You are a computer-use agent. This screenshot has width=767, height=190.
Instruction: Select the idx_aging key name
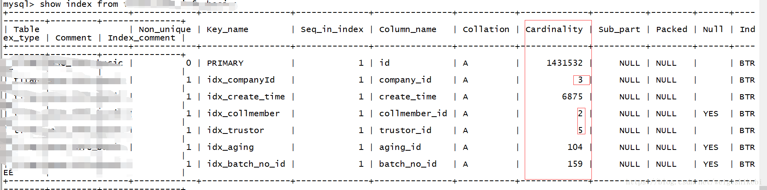pos(230,147)
